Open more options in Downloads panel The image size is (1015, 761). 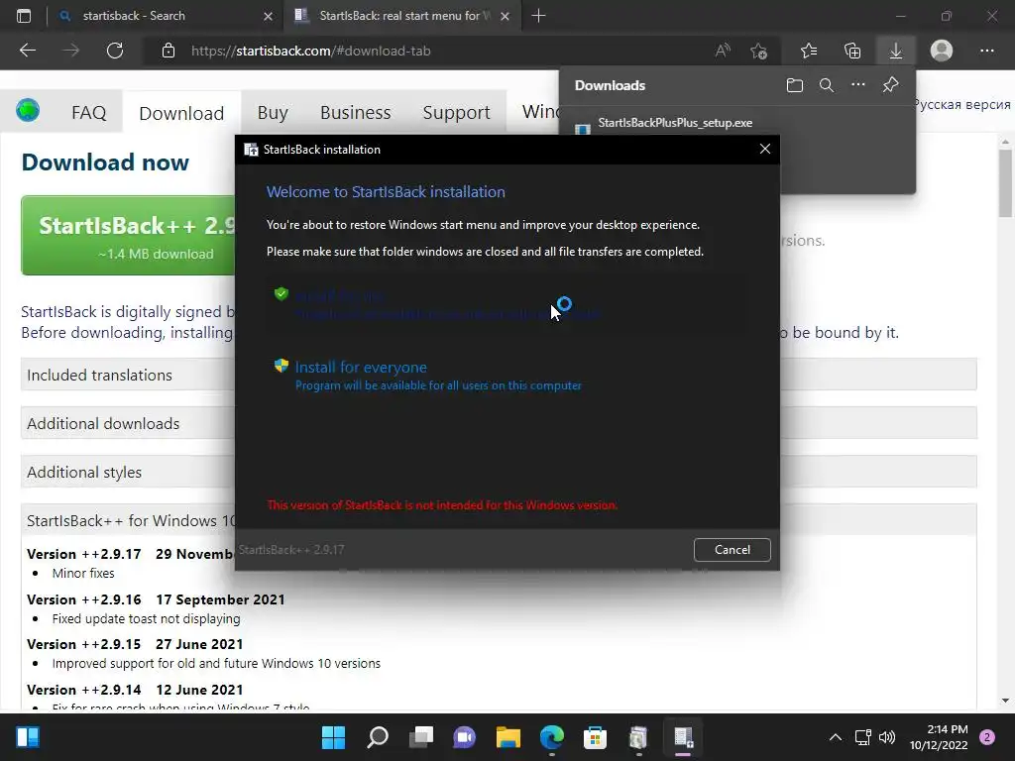click(x=858, y=85)
